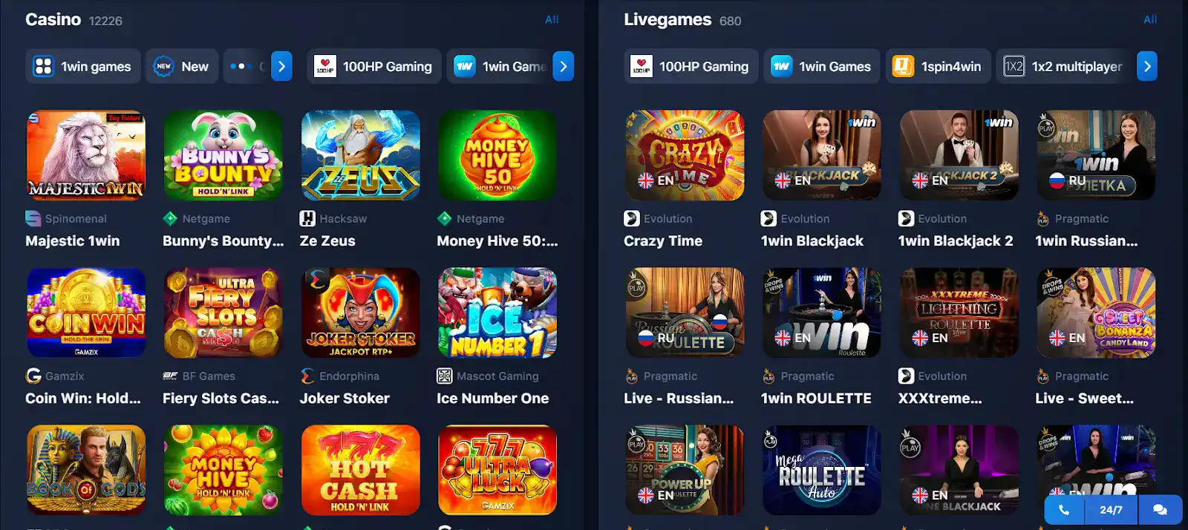Open the live chat bubble icon

pyautogui.click(x=1159, y=510)
